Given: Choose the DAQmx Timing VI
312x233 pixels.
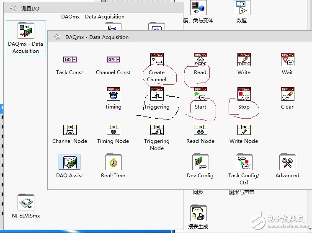Looking at the screenshot, I should (x=113, y=94).
